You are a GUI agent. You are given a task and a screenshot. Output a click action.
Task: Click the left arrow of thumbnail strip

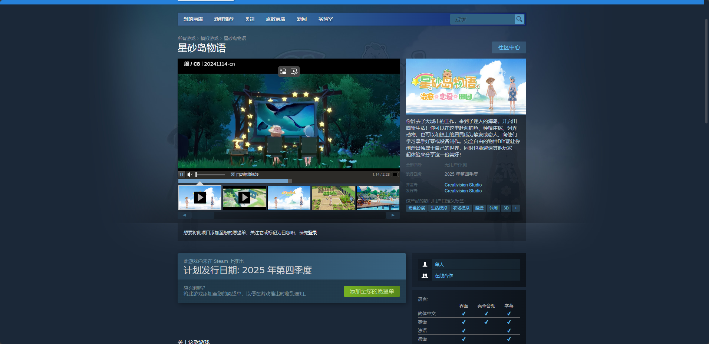(x=184, y=215)
